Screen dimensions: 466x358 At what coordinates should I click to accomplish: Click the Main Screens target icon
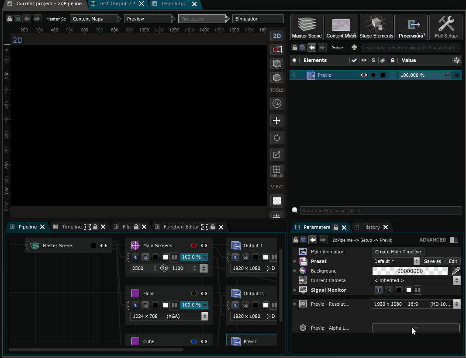(135, 245)
